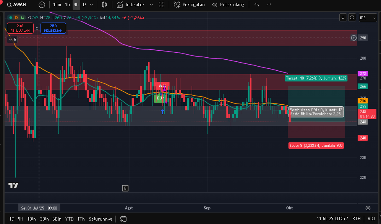The width and height of the screenshot is (381, 224).
Task: Click the down arrow icon beside IDR
Action: (x=343, y=18)
